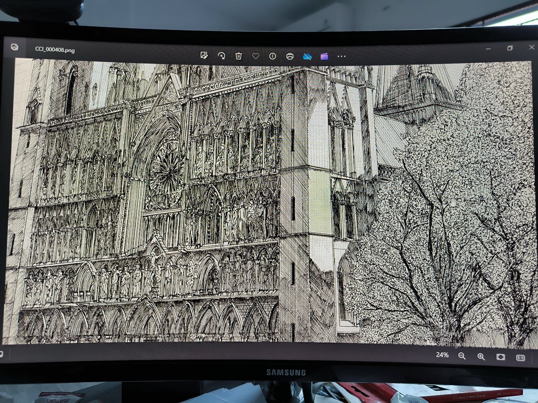
Task: Open the purple Clipchamp video icon
Action: point(324,56)
